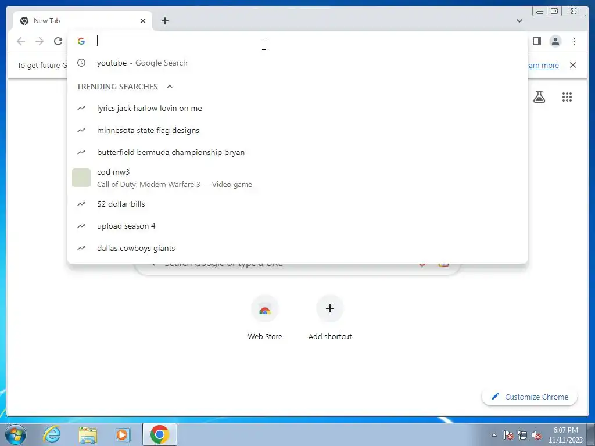Collapse the Trending Searches section

point(170,87)
